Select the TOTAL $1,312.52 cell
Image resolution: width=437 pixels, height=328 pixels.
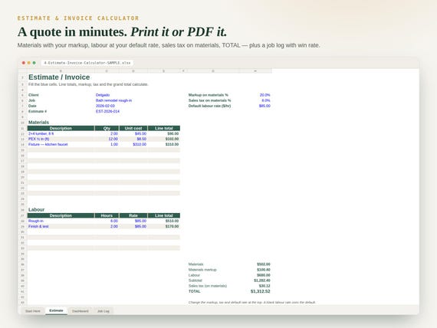click(x=261, y=291)
